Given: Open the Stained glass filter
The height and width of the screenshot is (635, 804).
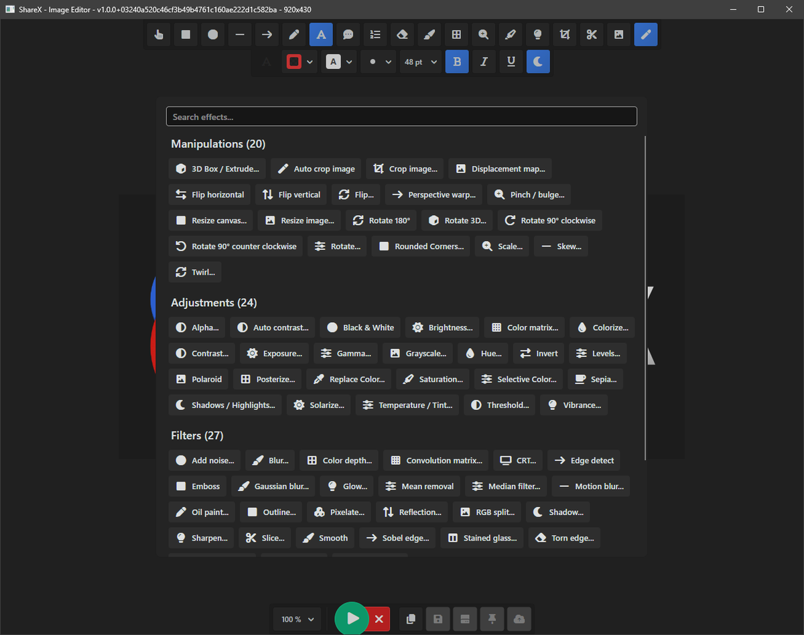Looking at the screenshot, I should (x=482, y=538).
